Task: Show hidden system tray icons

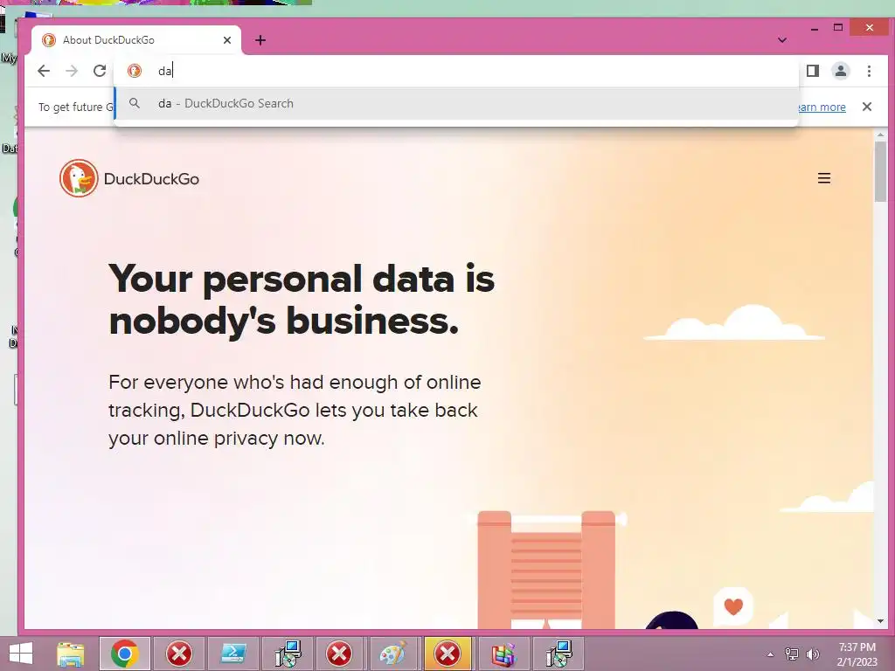Action: pyautogui.click(x=771, y=654)
